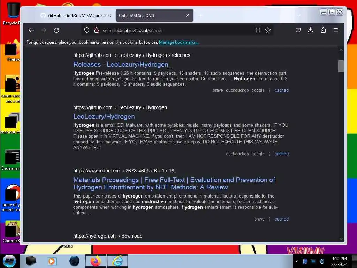357x268 pixels.
Task: Click the https://hydrogen.sh download URL
Action: 108,236
